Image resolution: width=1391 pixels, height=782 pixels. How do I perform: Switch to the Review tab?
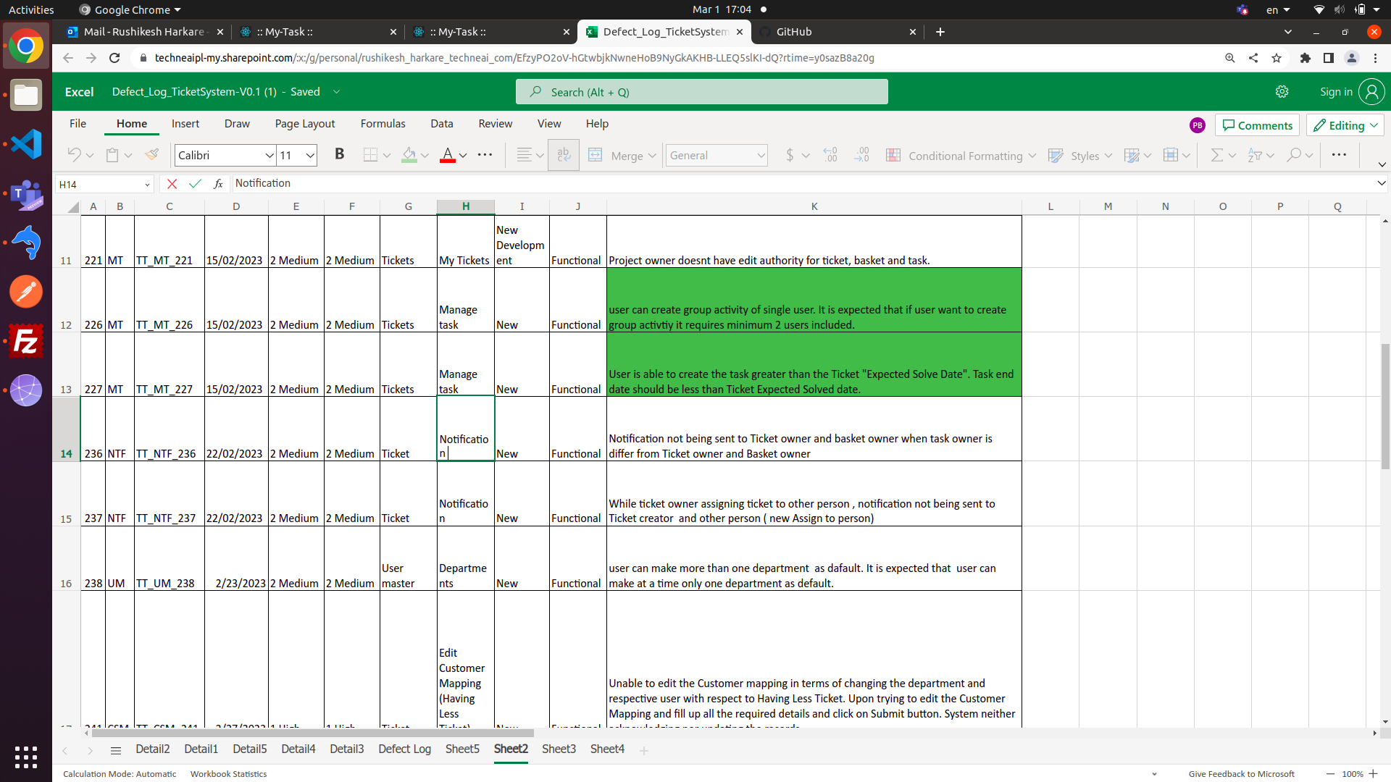496,124
